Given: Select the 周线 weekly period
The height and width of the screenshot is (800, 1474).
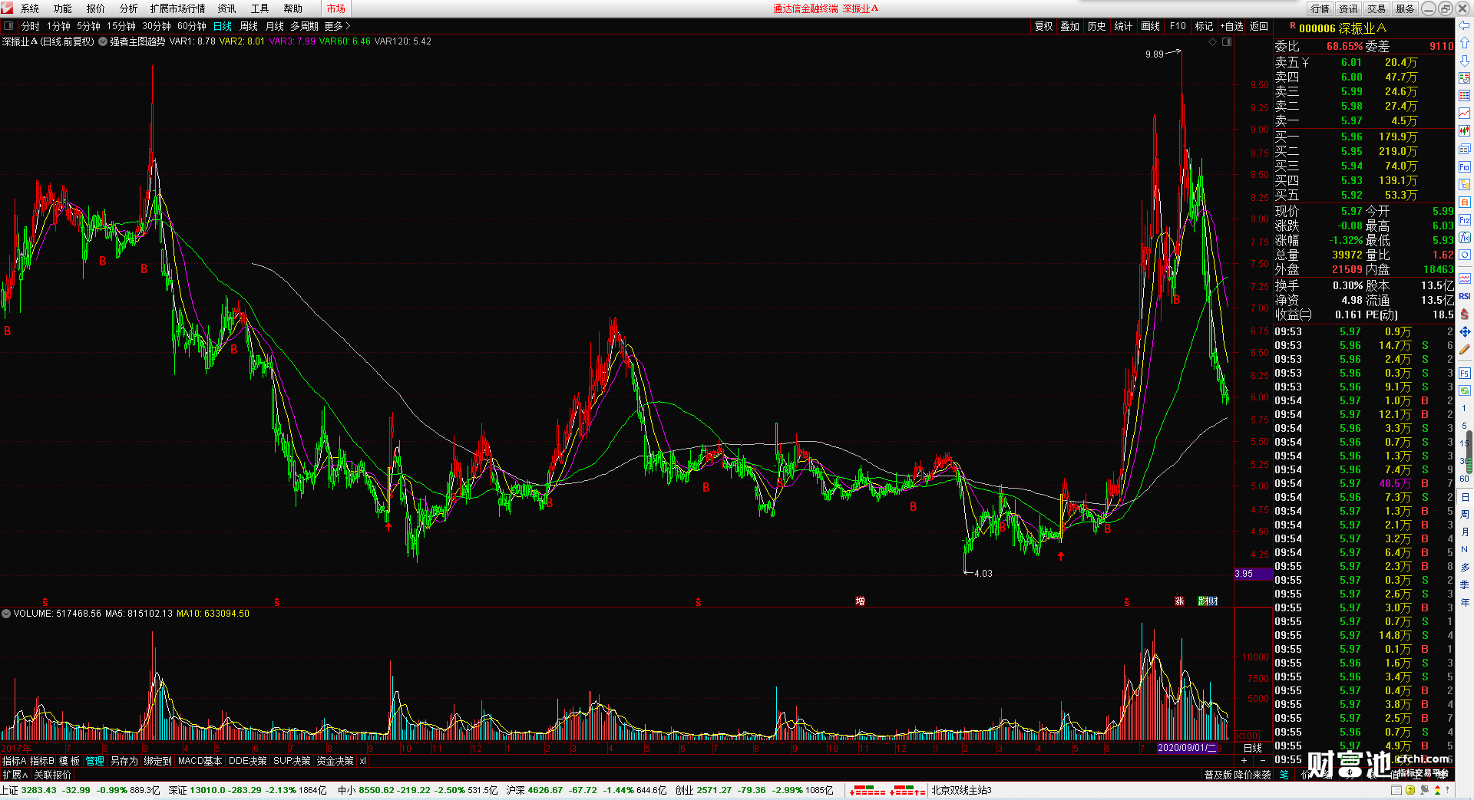Looking at the screenshot, I should point(249,26).
